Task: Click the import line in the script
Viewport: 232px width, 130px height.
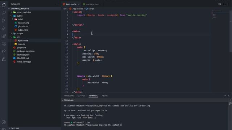Action: tap(112, 15)
